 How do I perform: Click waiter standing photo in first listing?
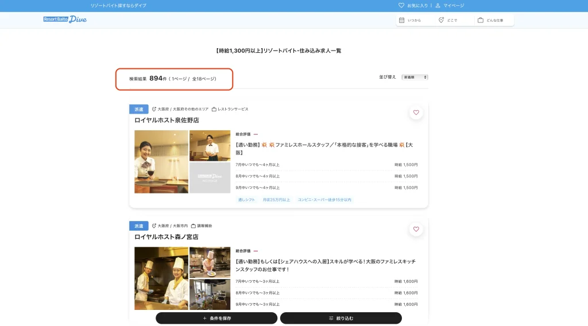210,145
